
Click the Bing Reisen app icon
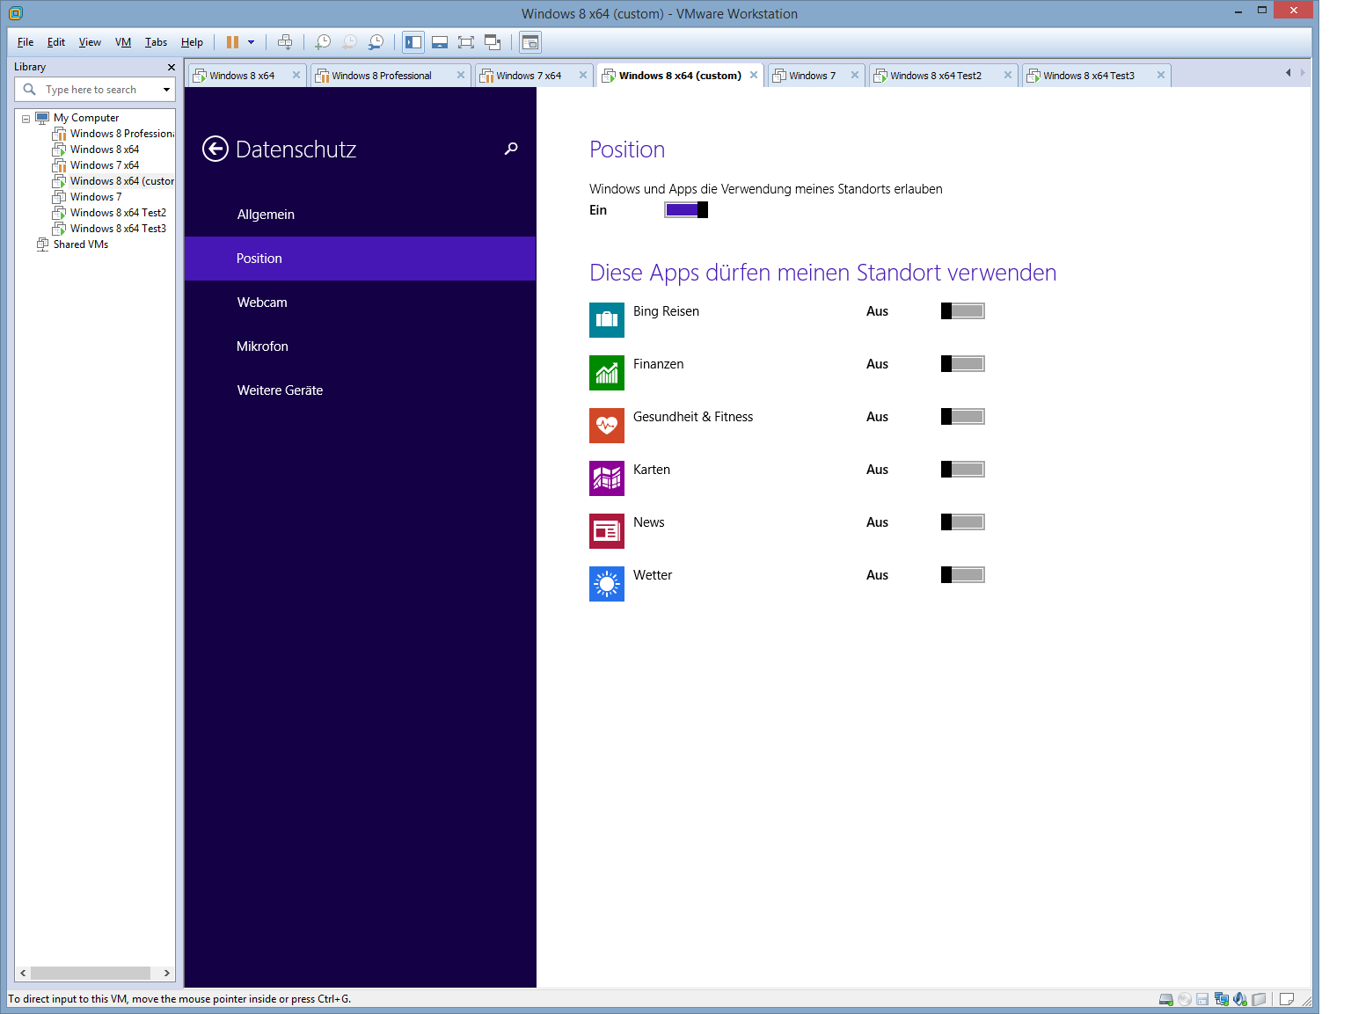(607, 320)
